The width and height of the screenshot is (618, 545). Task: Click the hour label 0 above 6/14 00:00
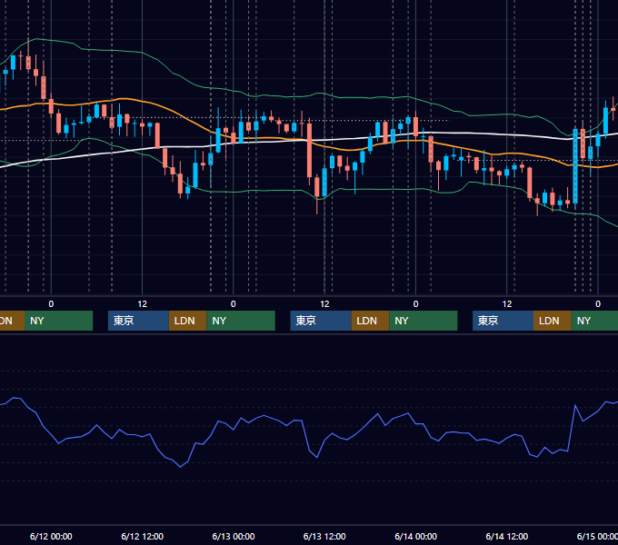pos(416,304)
